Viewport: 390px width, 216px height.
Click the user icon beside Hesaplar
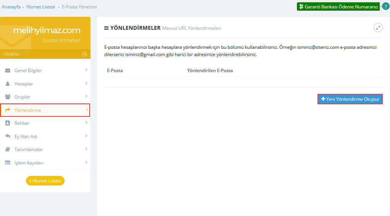pyautogui.click(x=8, y=84)
